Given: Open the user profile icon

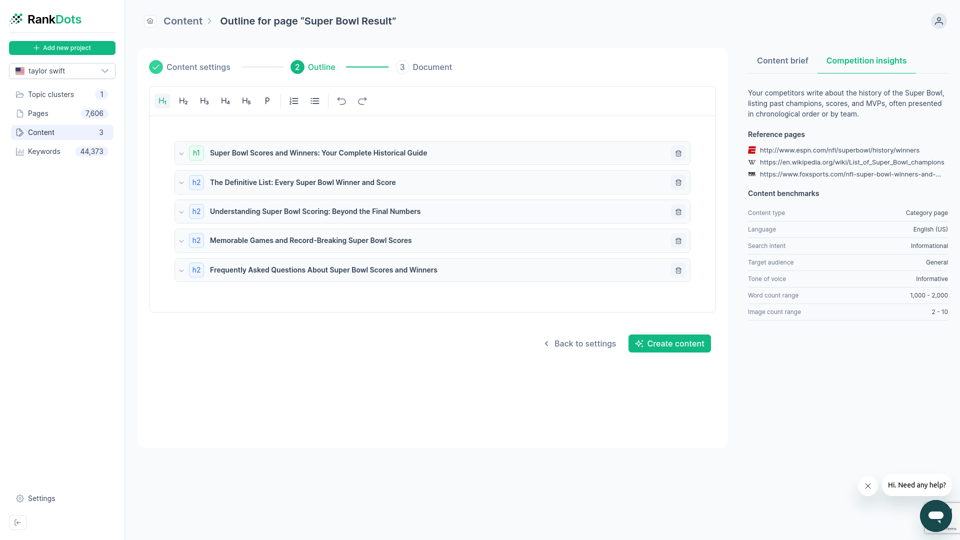Looking at the screenshot, I should click(938, 21).
